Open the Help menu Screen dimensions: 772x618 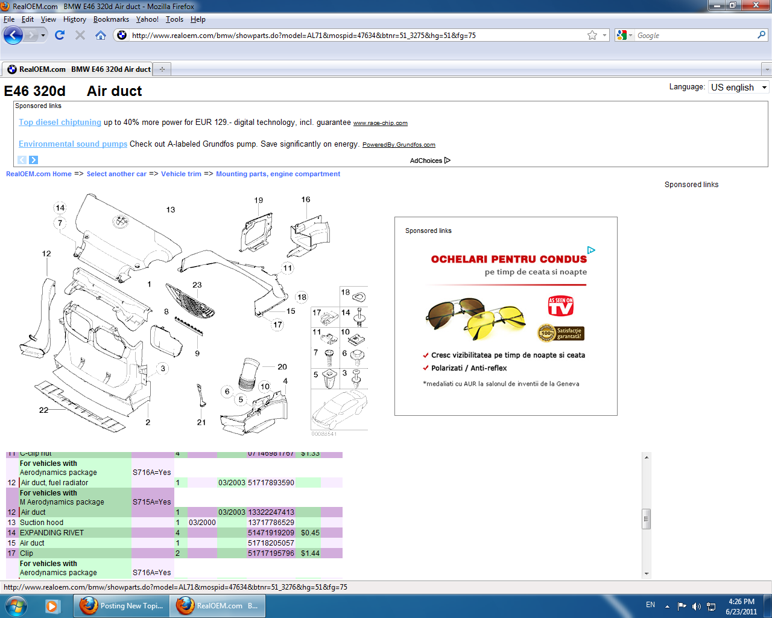point(198,19)
